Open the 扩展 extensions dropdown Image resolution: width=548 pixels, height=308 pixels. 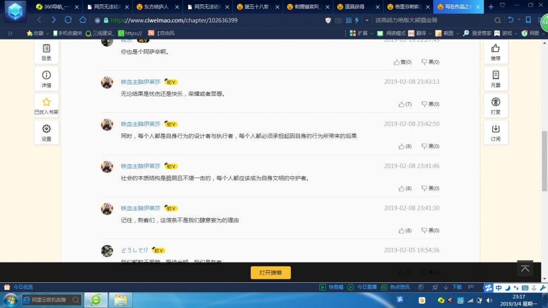[x=361, y=33]
